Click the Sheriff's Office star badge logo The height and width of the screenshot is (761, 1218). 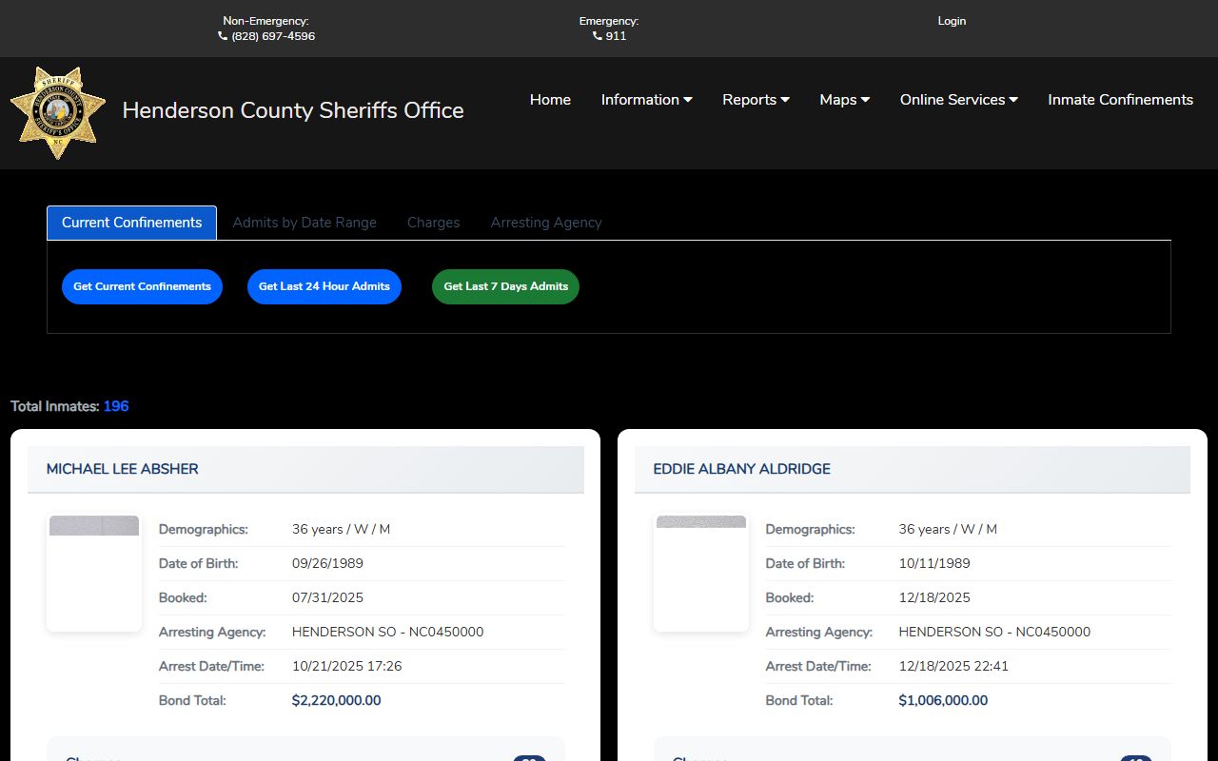coord(58,112)
